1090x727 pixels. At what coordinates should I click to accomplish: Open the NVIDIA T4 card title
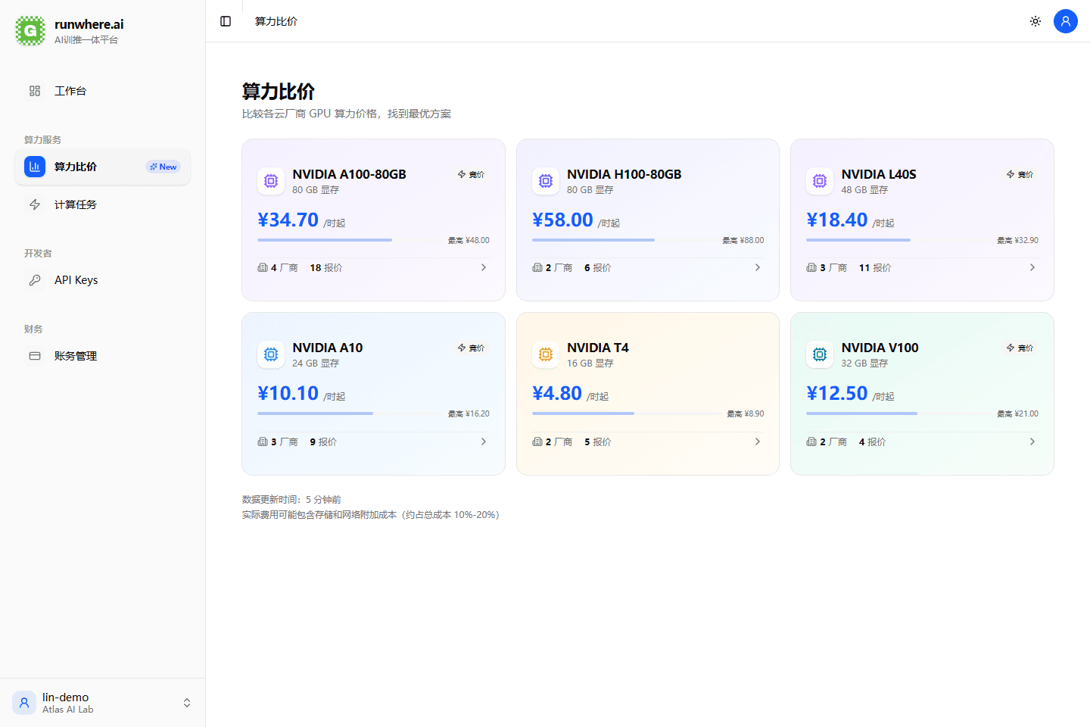598,348
